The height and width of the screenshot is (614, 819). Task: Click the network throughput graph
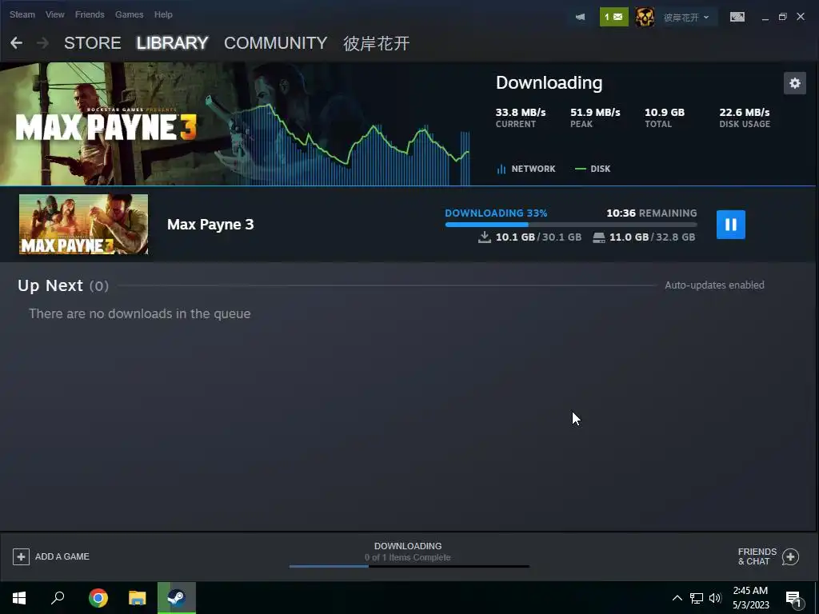coord(350,144)
